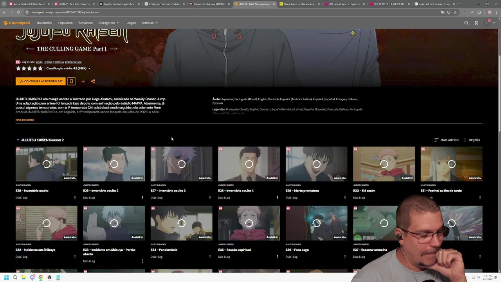This screenshot has height=282, width=501.
Task: Open the Simulcast menu item
Action: (86, 23)
